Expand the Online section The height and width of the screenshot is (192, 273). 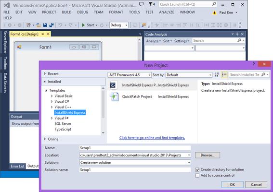pyautogui.click(x=45, y=139)
